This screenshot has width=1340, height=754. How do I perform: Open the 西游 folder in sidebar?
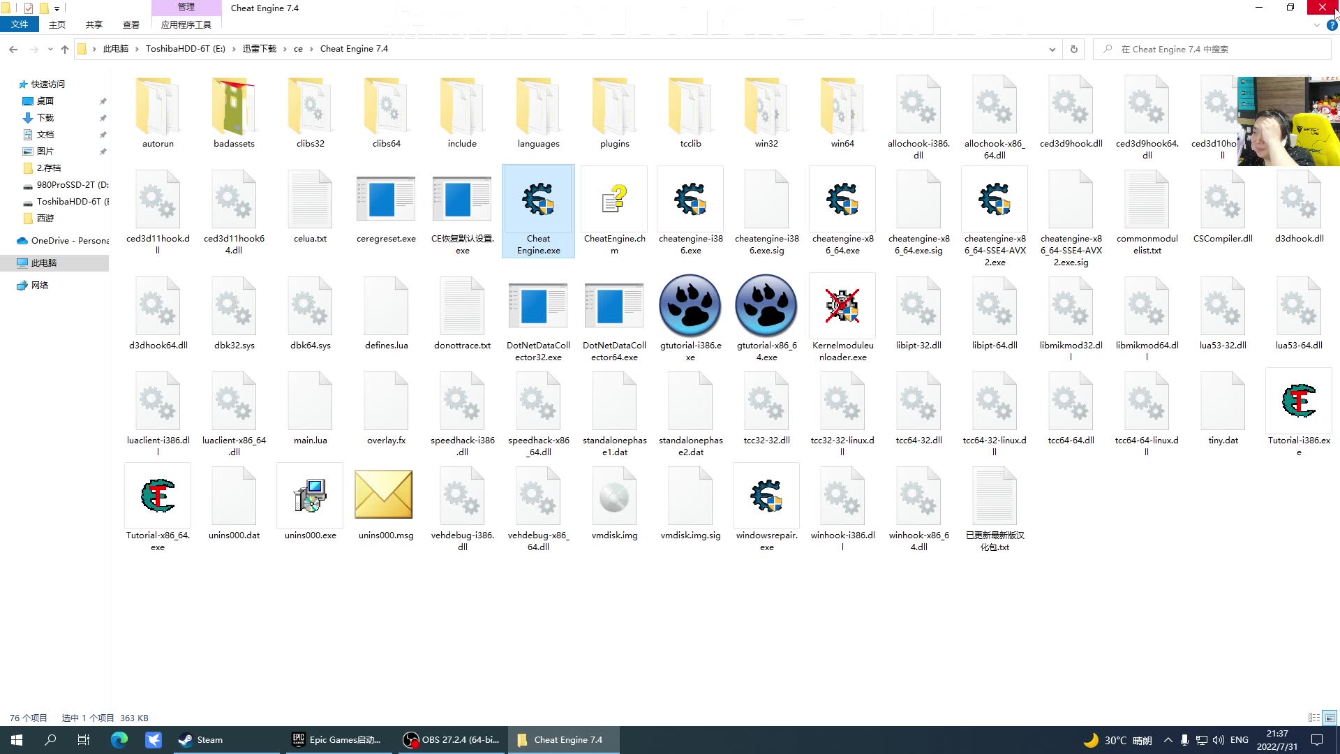45,219
